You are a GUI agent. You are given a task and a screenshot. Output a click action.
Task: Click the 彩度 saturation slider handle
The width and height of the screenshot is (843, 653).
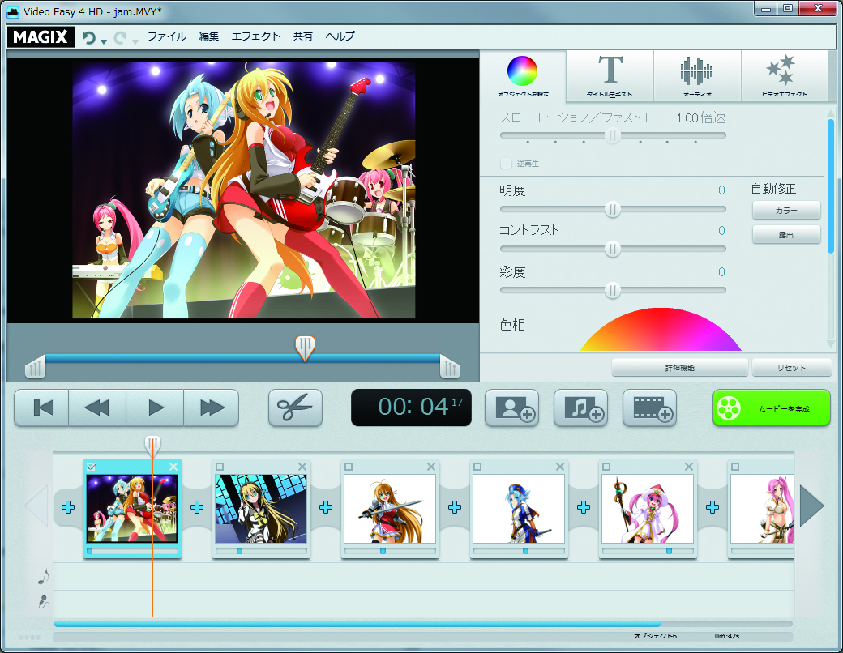pyautogui.click(x=612, y=291)
